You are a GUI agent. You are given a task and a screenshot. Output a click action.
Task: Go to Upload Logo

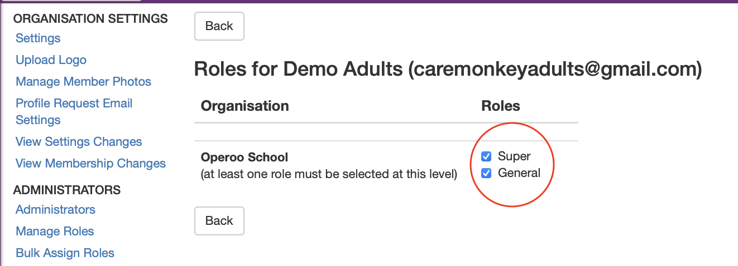point(51,60)
